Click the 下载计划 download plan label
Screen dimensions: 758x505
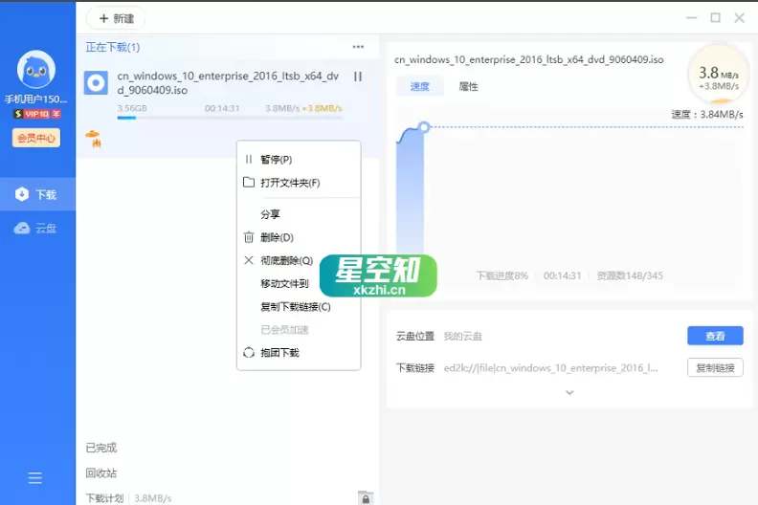tap(104, 498)
